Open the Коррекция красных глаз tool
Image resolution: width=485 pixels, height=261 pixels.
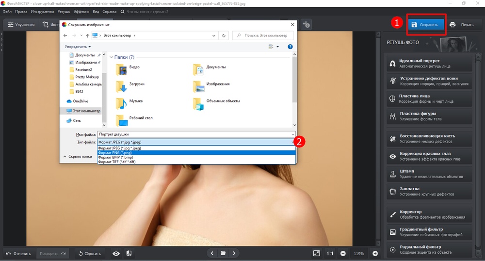tap(429, 156)
